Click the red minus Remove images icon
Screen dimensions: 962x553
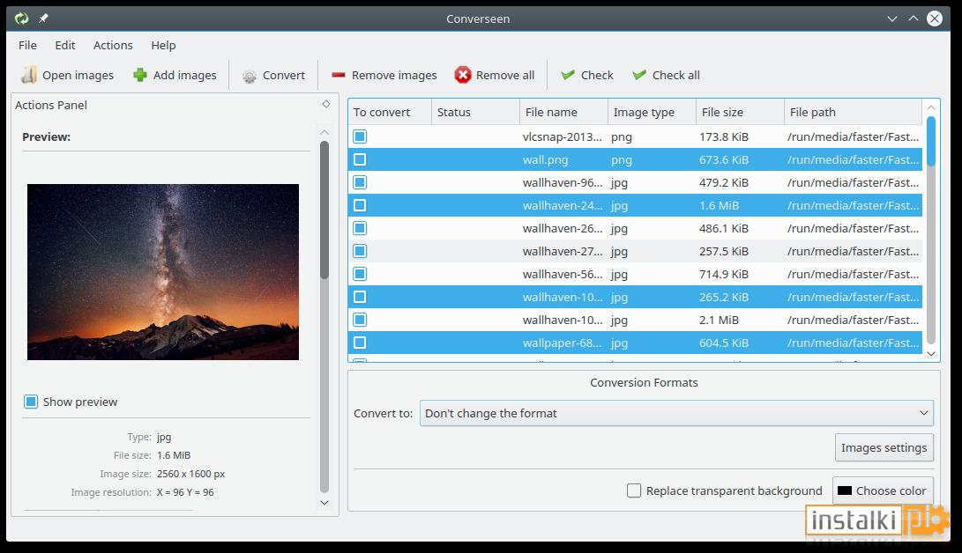338,76
